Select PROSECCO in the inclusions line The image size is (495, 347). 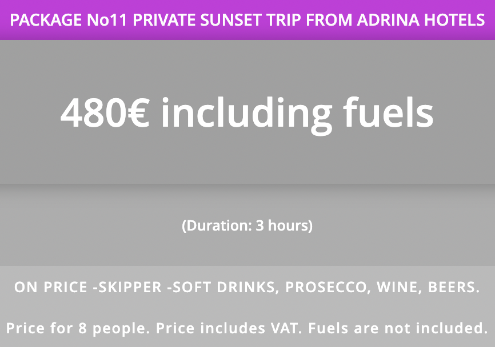326,287
